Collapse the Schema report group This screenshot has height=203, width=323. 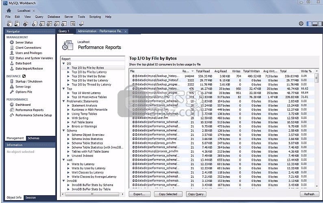(64, 131)
